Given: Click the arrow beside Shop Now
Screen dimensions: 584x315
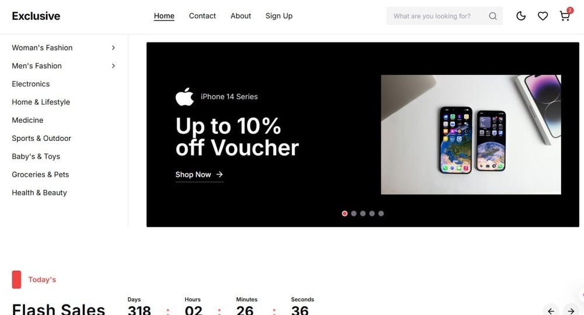Looking at the screenshot, I should 220,174.
